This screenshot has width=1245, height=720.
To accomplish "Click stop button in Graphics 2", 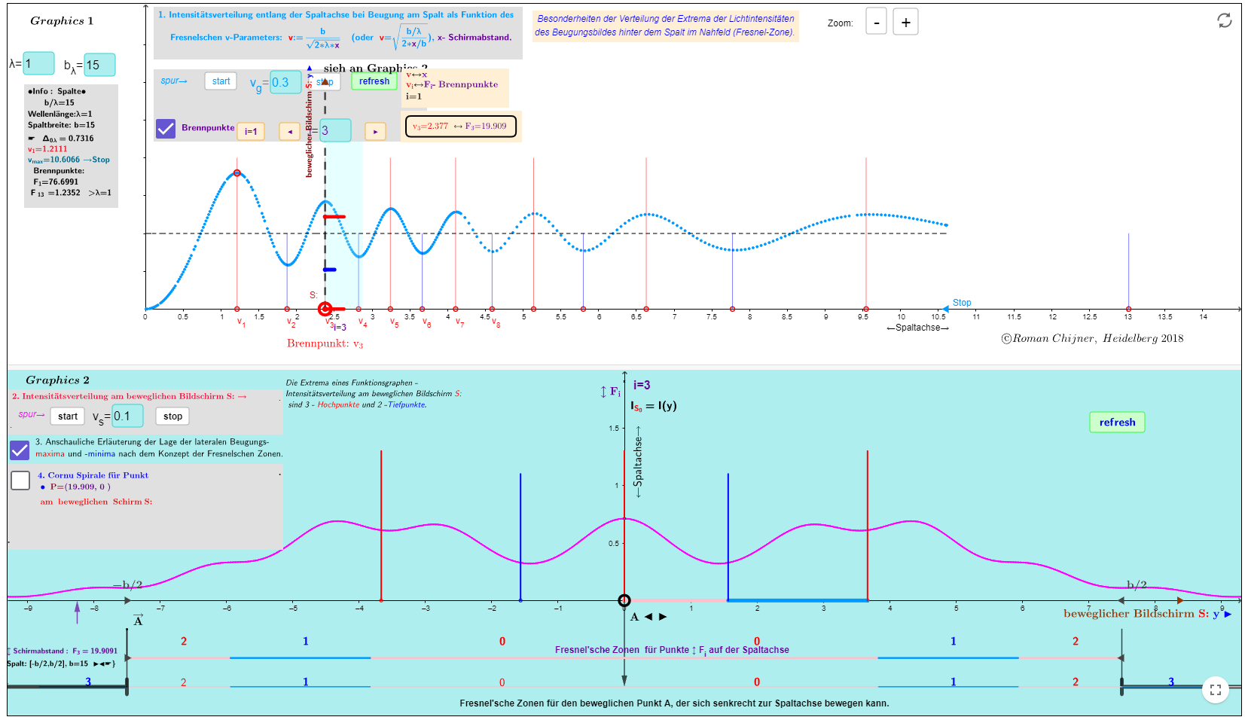I will coord(173,416).
